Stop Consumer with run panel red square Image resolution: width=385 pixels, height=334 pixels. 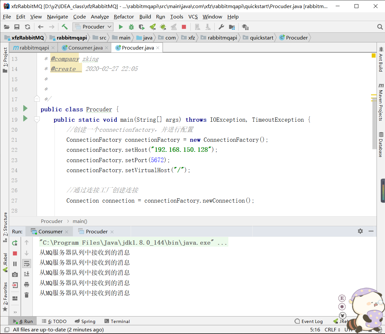click(x=15, y=253)
